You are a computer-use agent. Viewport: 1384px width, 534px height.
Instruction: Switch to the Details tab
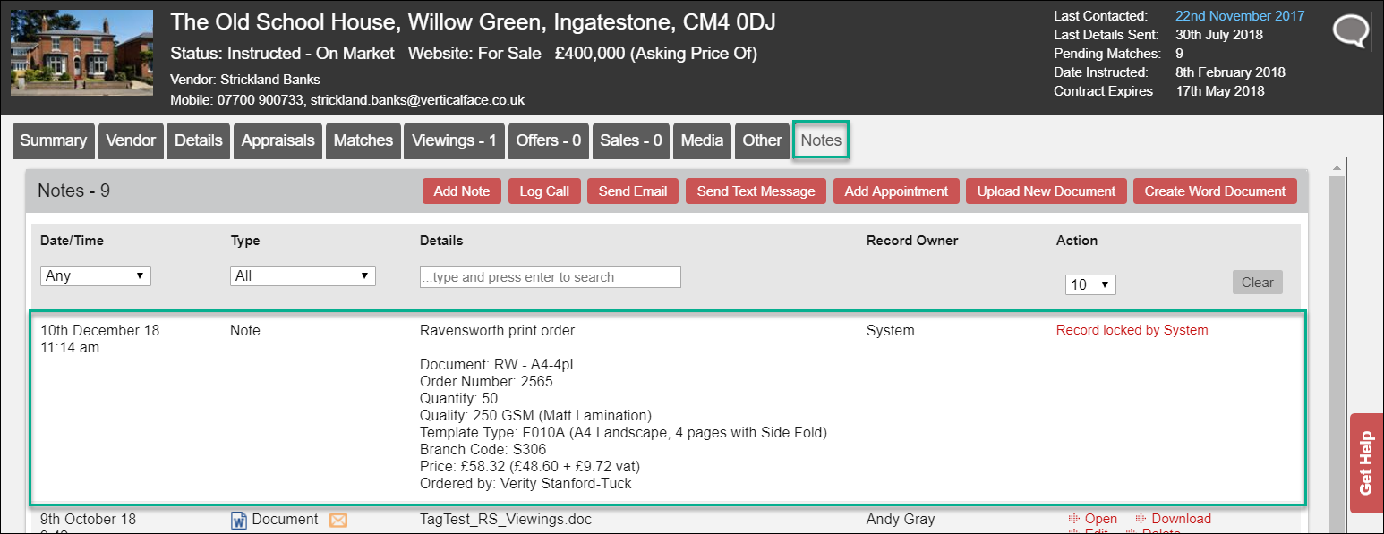click(199, 140)
